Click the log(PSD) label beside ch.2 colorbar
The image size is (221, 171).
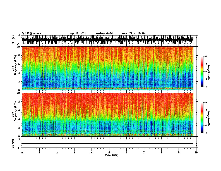pyautogui.click(x=209, y=119)
